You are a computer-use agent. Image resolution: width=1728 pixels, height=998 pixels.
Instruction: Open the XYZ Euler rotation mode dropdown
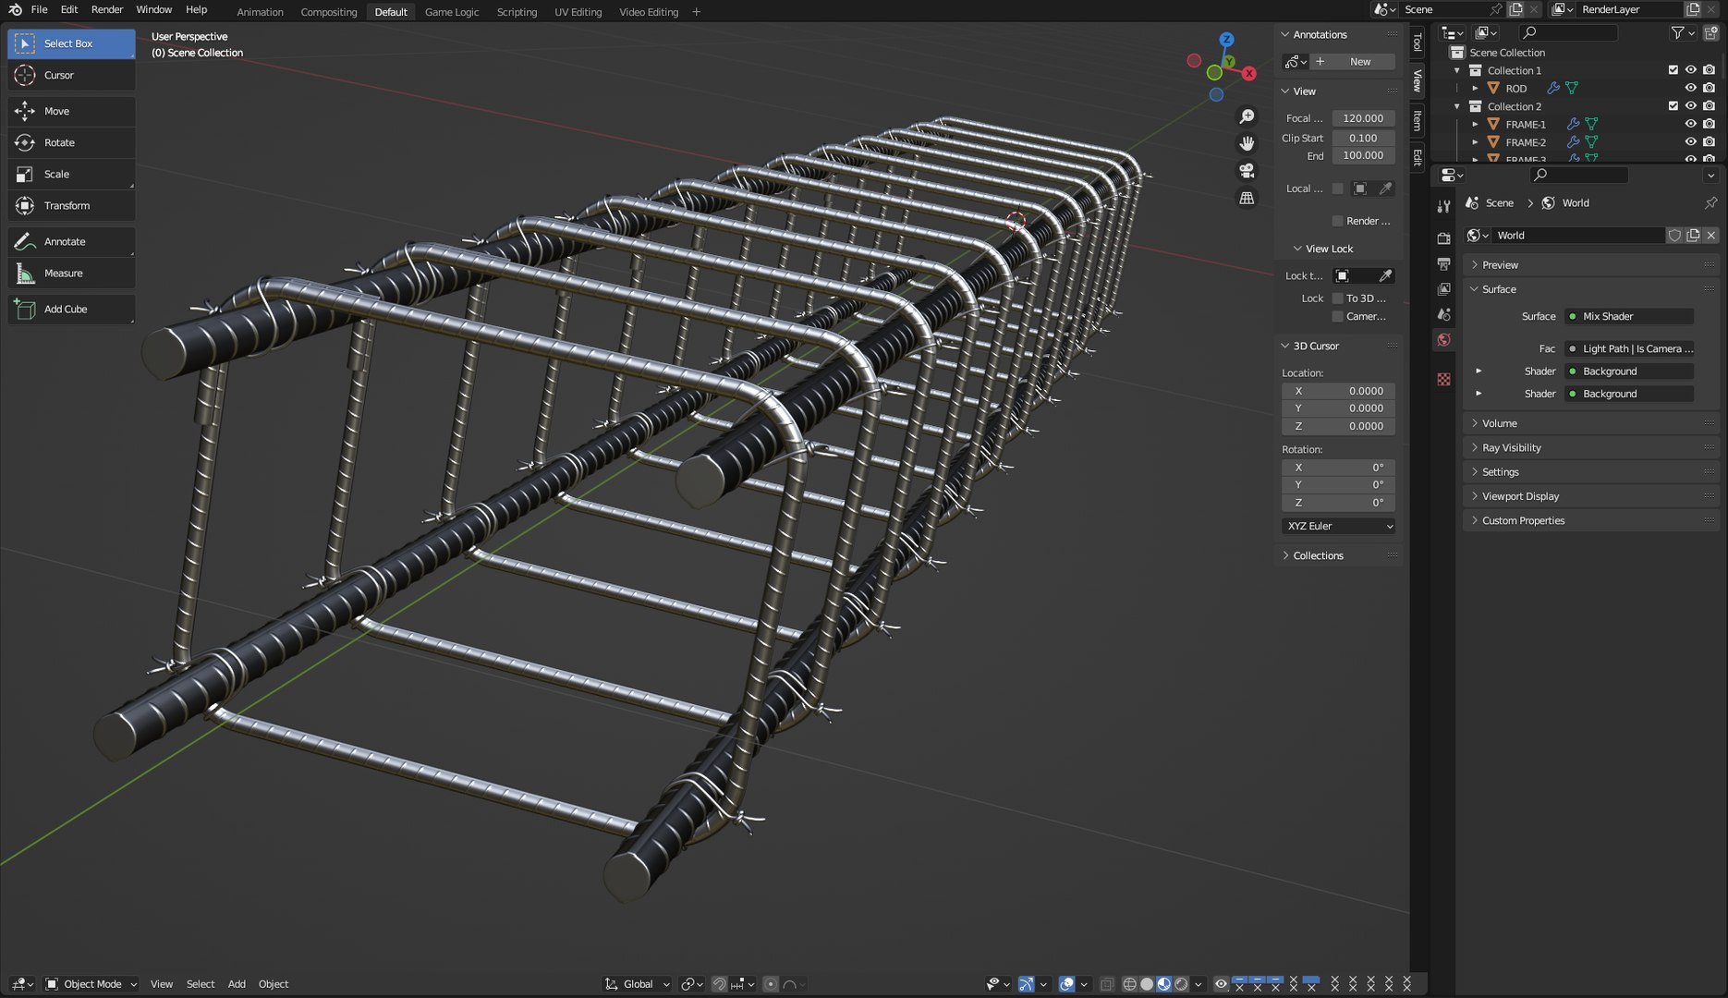click(x=1338, y=526)
